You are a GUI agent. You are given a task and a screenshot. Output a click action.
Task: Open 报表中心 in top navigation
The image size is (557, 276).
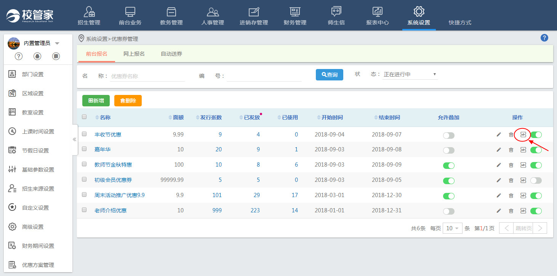(x=377, y=16)
